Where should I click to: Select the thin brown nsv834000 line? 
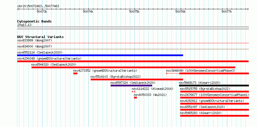tap(133, 49)
